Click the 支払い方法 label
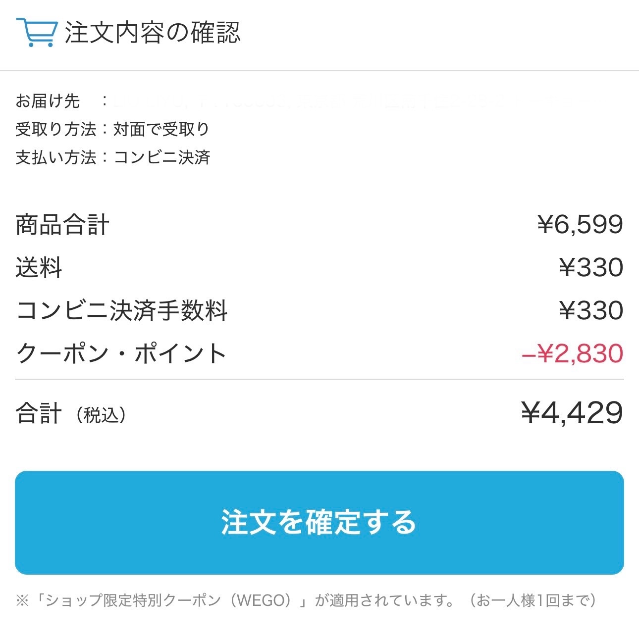This screenshot has height=644, width=639. [55, 157]
